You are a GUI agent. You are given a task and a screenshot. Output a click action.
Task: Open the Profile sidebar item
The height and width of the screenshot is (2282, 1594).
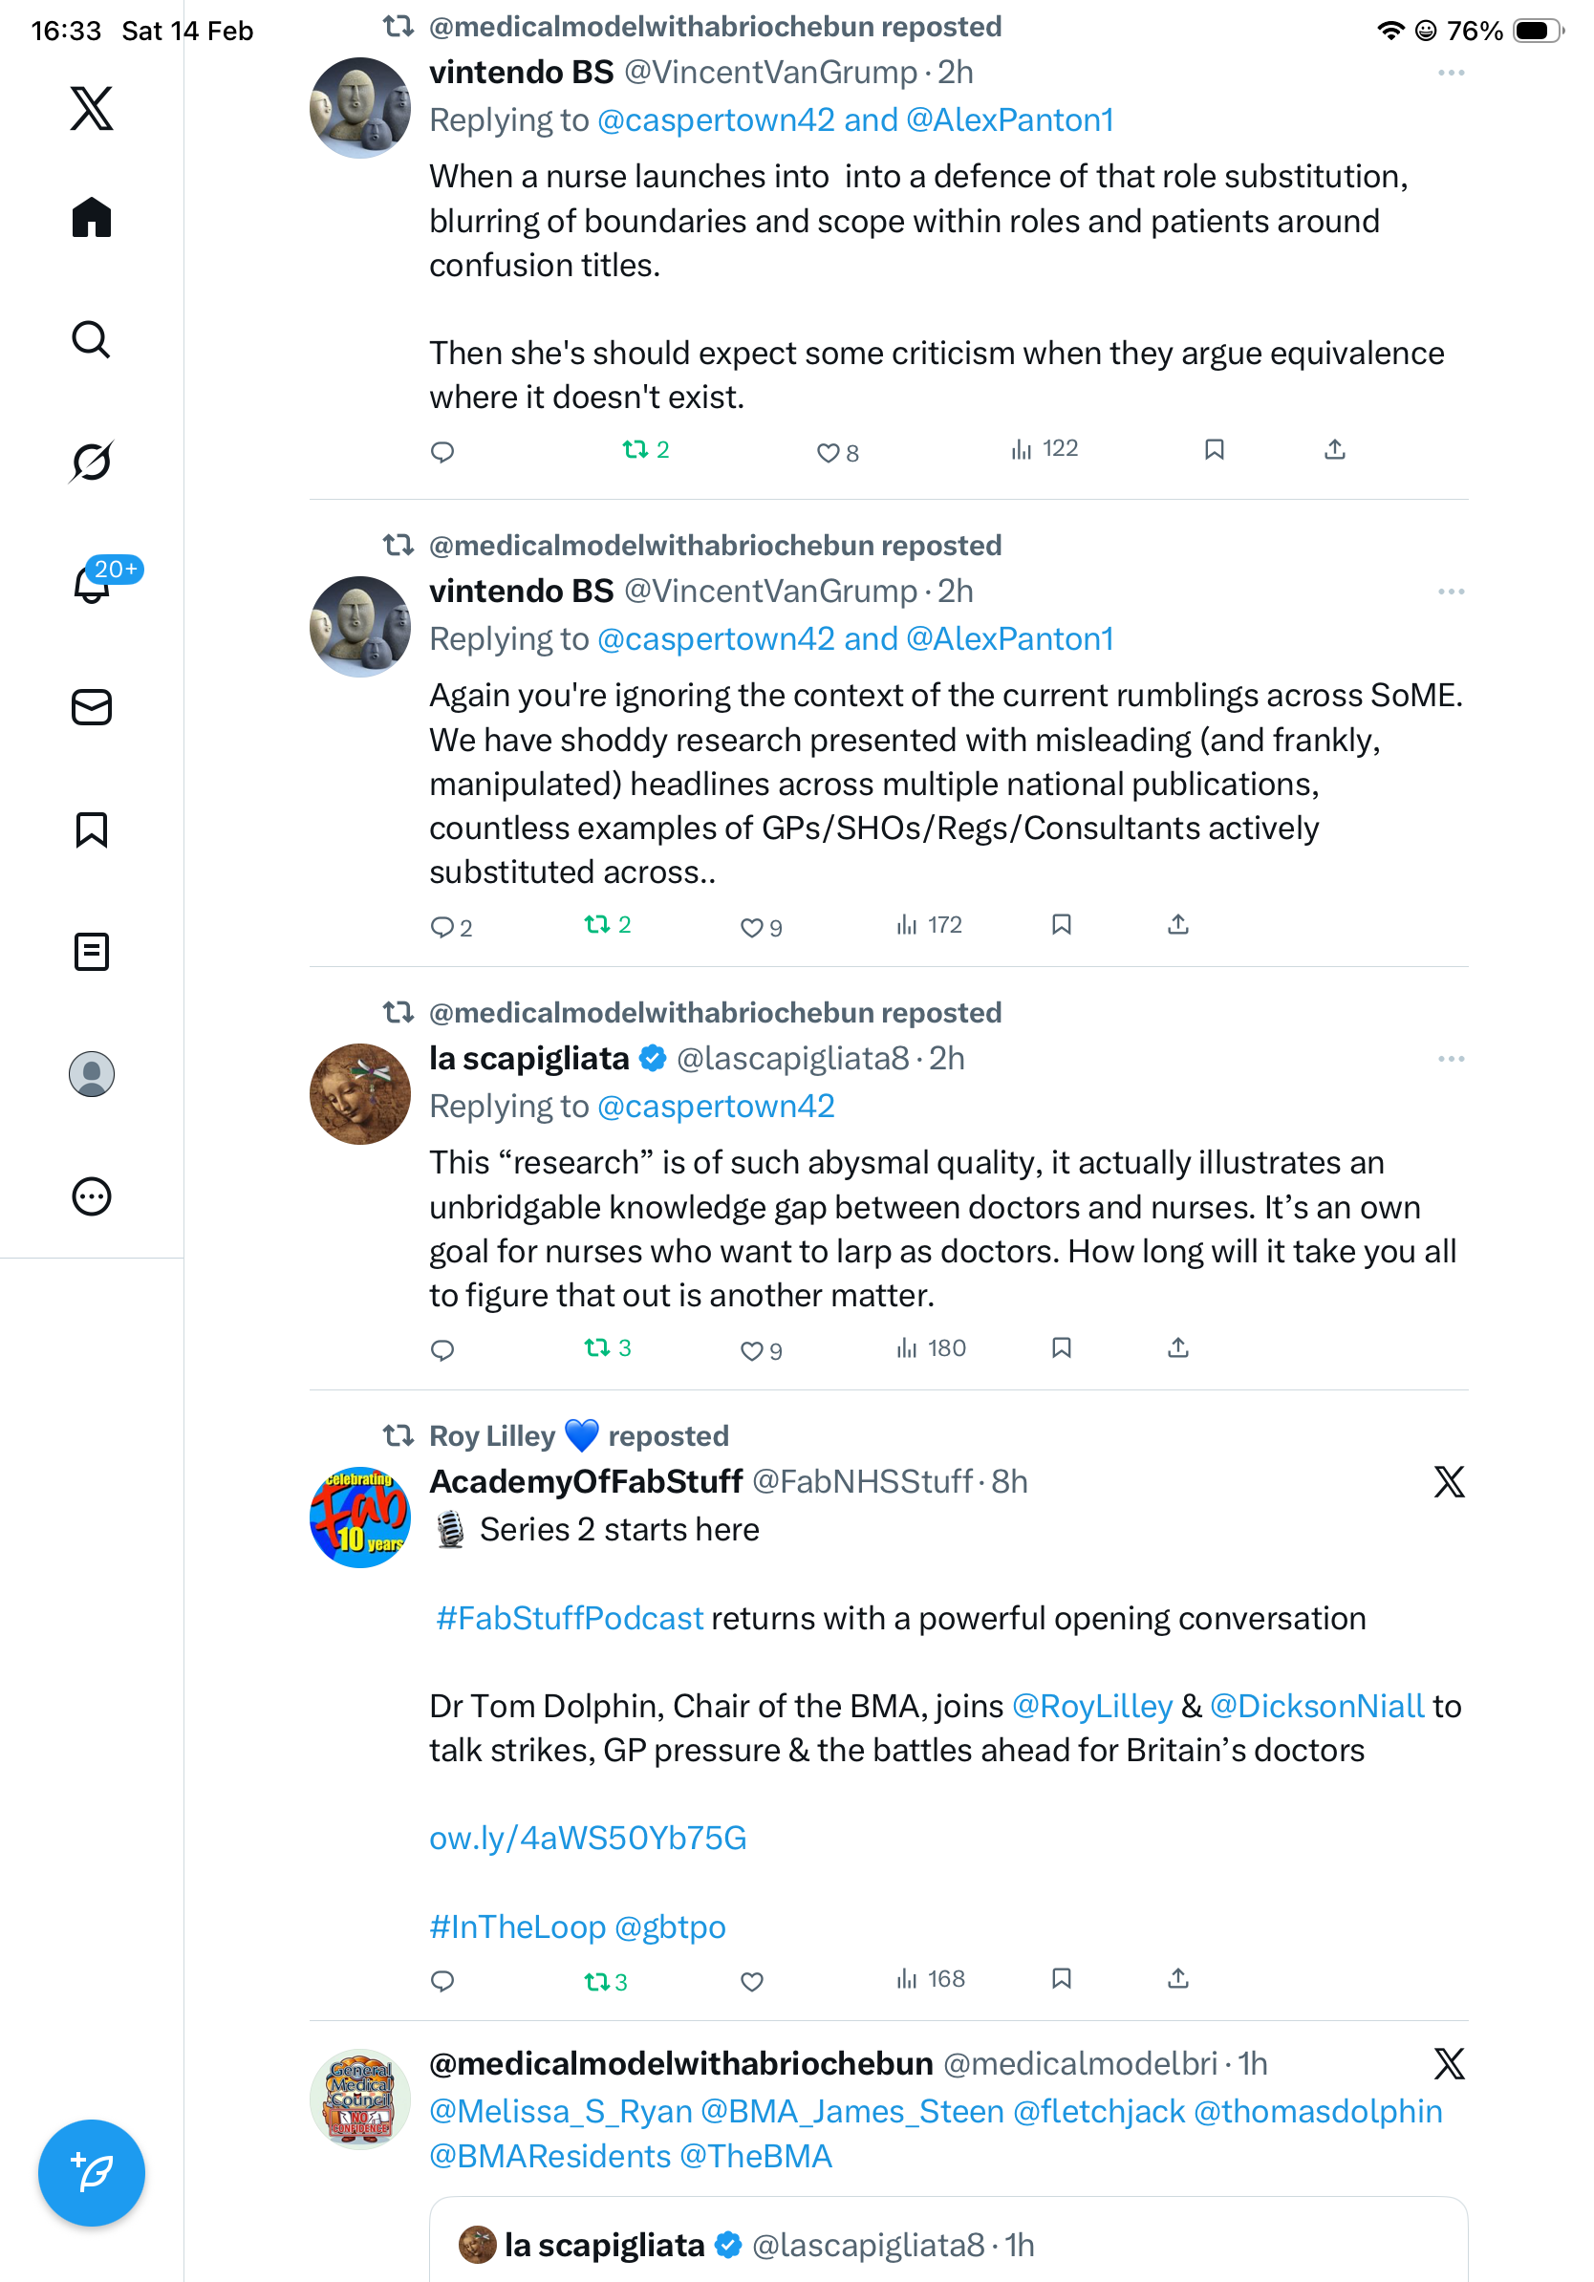[x=92, y=1073]
